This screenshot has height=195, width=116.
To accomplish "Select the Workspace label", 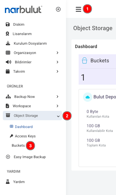I will (22, 106).
